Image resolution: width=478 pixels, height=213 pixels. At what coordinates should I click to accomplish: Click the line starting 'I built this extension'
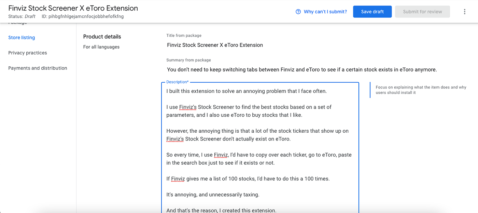pyautogui.click(x=247, y=91)
